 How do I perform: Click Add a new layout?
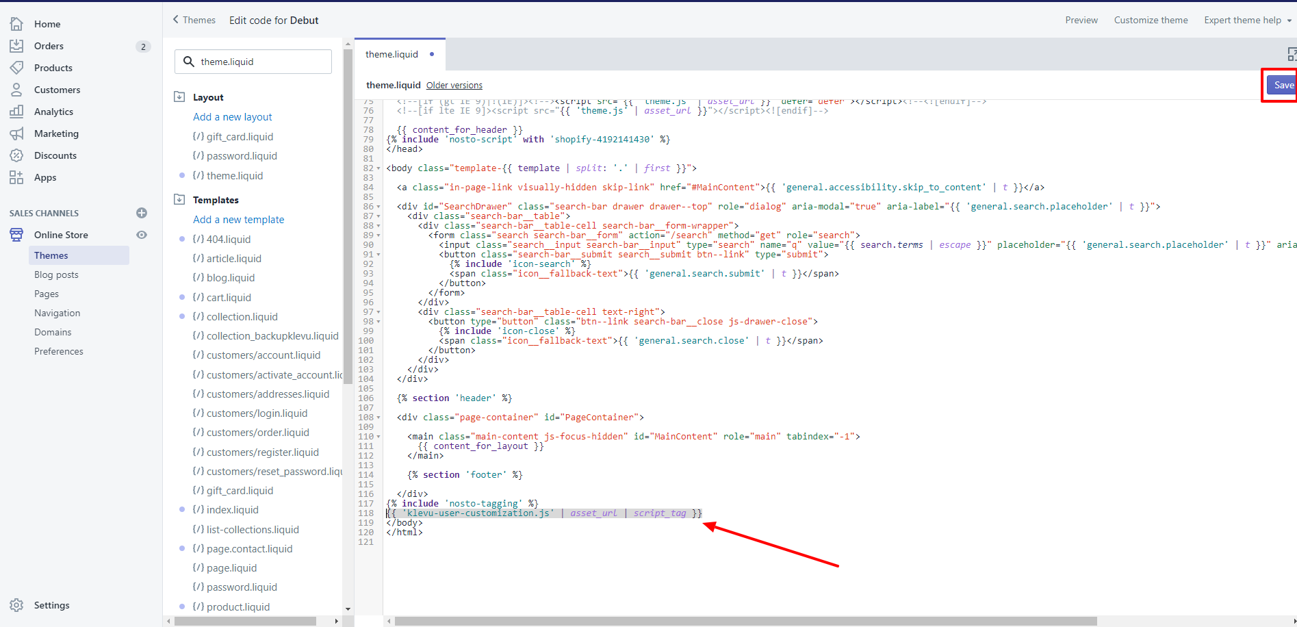233,117
